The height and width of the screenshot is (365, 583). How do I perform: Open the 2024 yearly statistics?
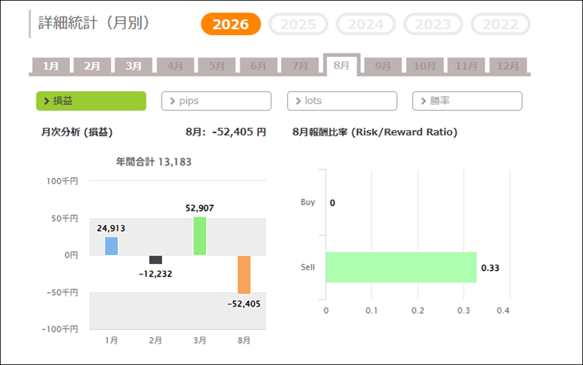[365, 24]
